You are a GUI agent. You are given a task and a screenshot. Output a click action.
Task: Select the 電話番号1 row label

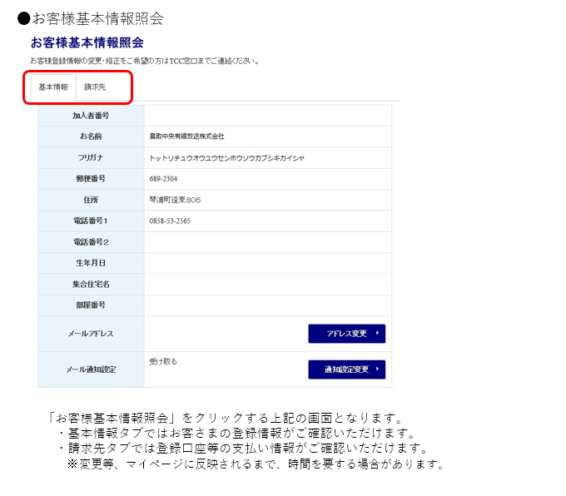coord(91,221)
